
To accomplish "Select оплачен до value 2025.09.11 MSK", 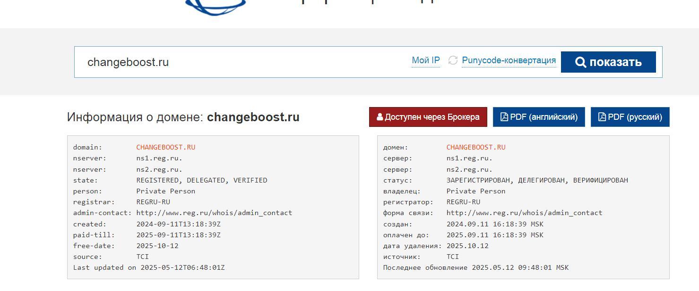I will tap(495, 235).
